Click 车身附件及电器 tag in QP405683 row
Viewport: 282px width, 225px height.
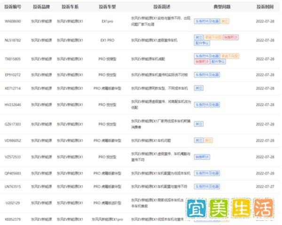point(207,173)
